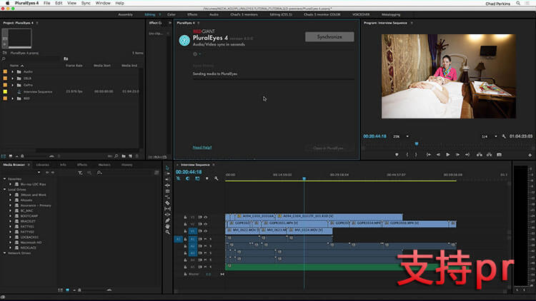Mute audio track A1
The width and height of the screenshot is (536, 301).
205,239
